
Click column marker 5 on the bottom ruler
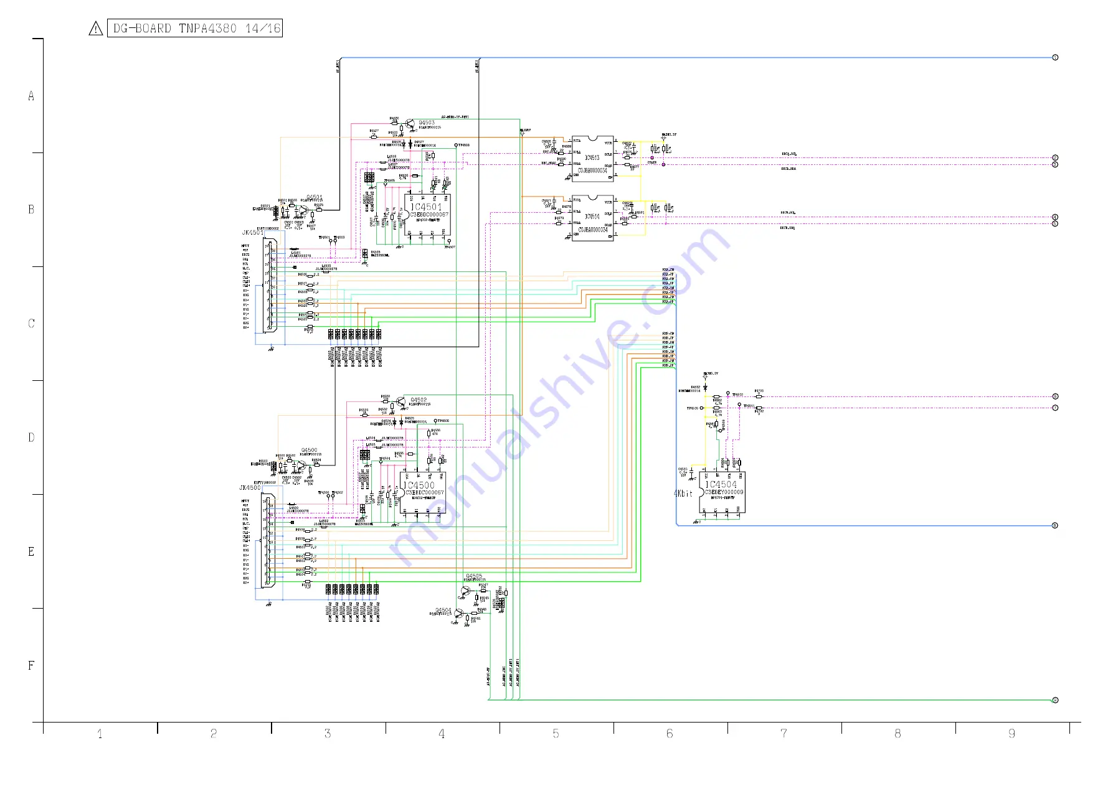[556, 734]
